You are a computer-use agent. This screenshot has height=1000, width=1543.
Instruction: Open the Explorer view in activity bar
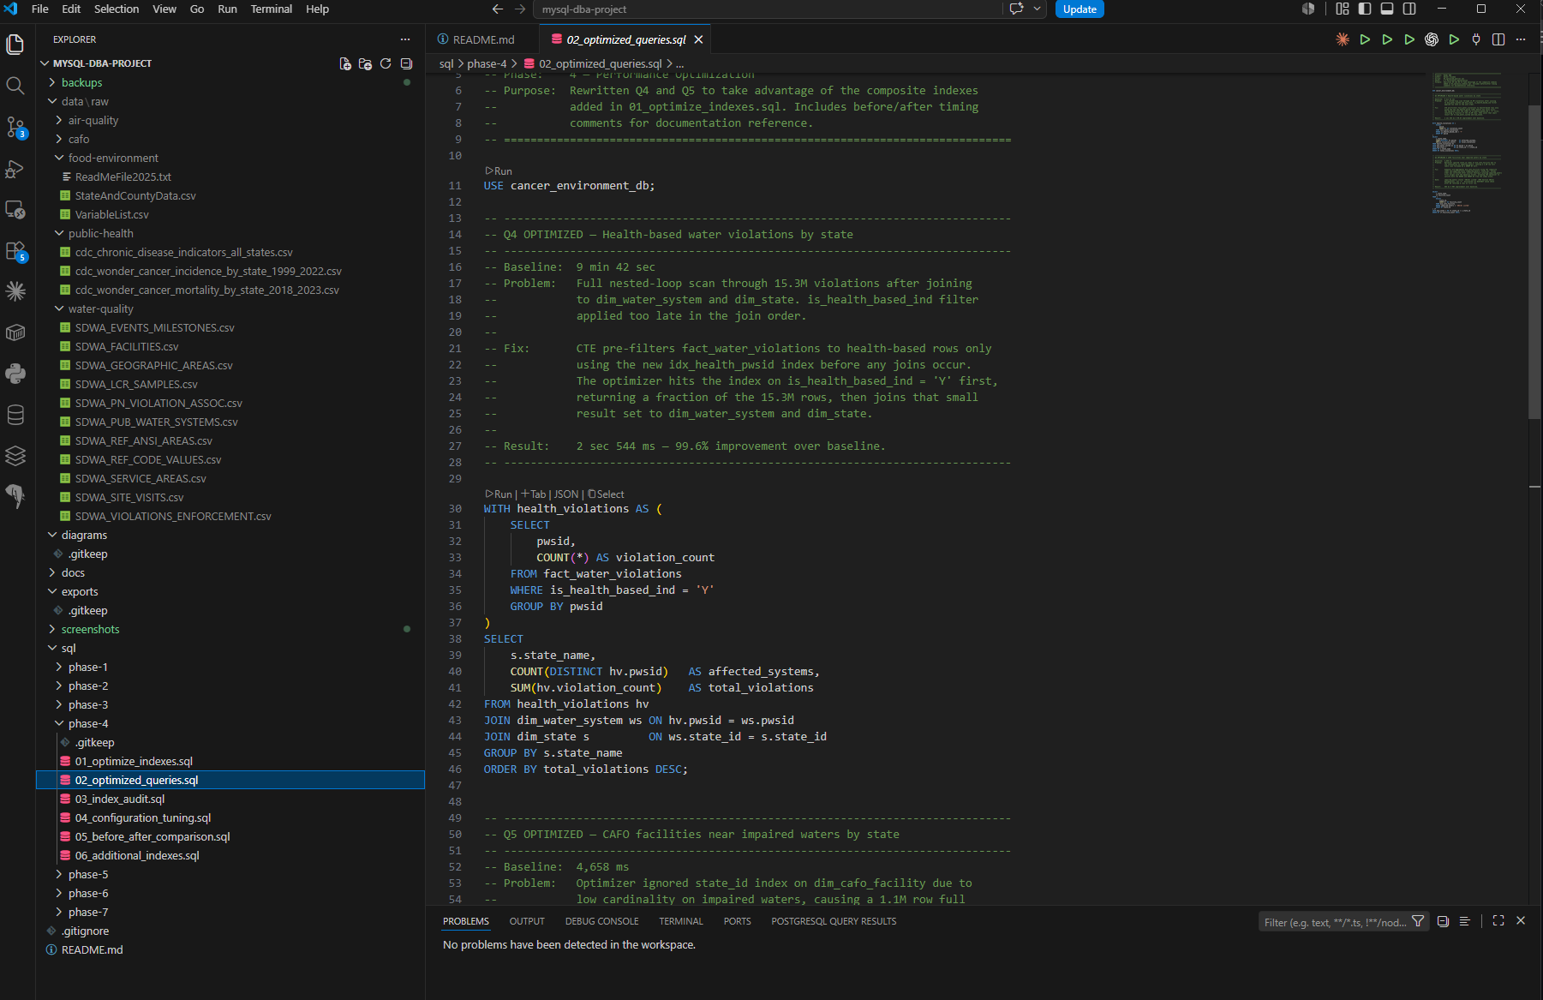[x=15, y=44]
